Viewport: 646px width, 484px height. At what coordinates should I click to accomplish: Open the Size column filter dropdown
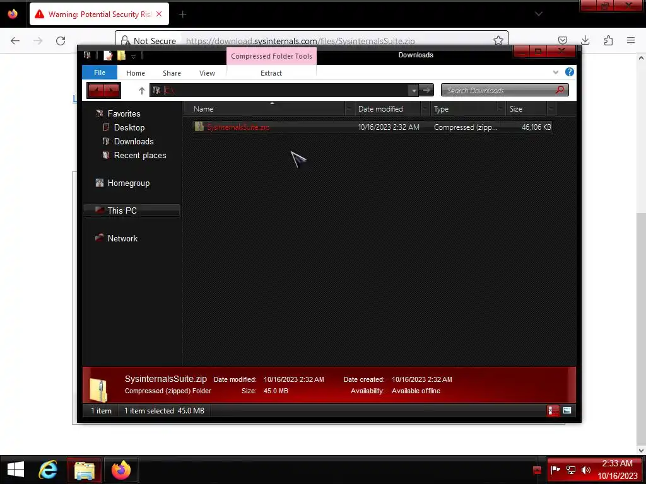click(x=551, y=108)
